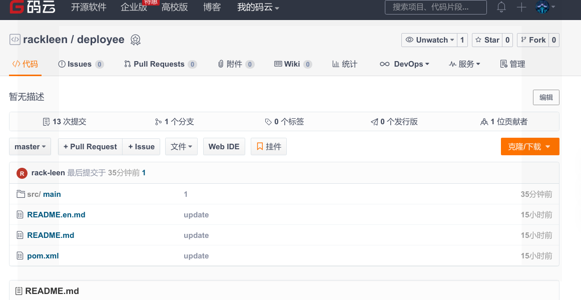Viewport: 581px width, 300px height.
Task: Switch to the Issues tab
Action: [x=80, y=64]
